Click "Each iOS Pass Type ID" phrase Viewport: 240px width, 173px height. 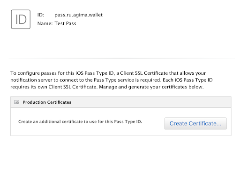click(187, 80)
